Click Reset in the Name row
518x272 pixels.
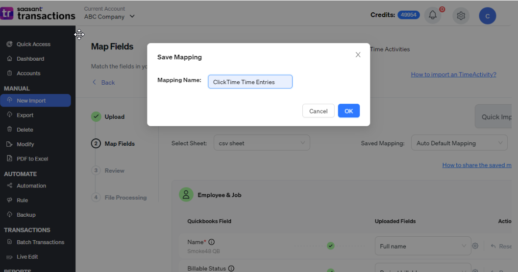point(501,246)
